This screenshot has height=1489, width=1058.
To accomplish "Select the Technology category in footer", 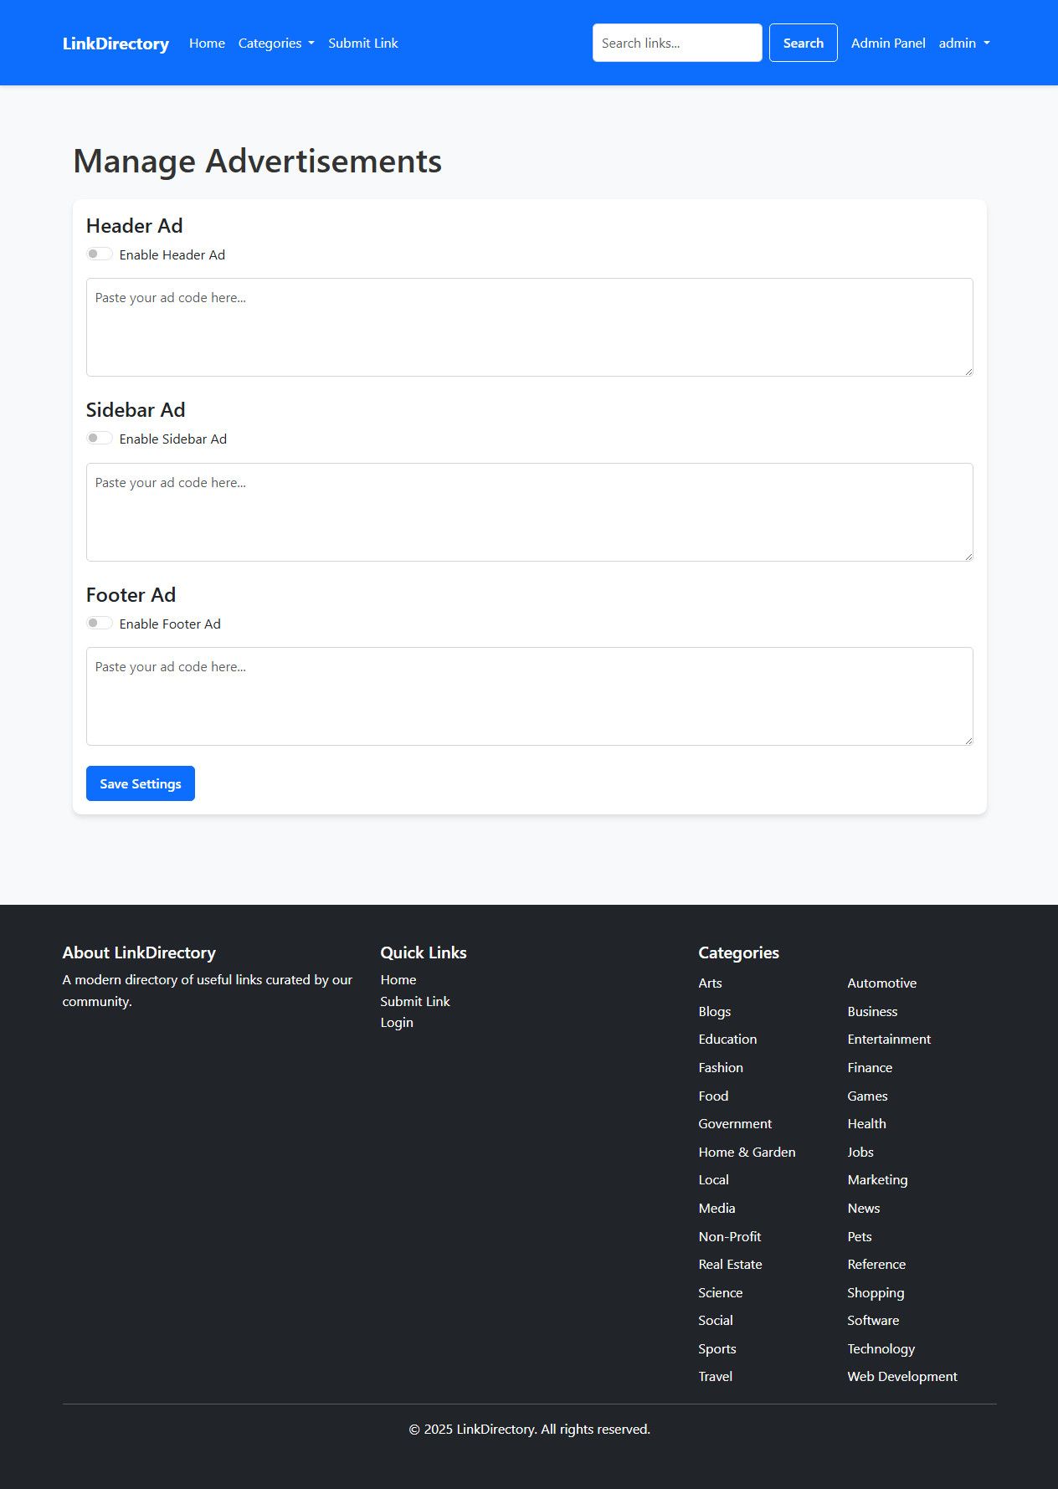I will click(x=881, y=1349).
